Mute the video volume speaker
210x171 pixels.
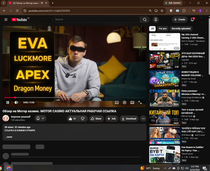(x=16, y=103)
